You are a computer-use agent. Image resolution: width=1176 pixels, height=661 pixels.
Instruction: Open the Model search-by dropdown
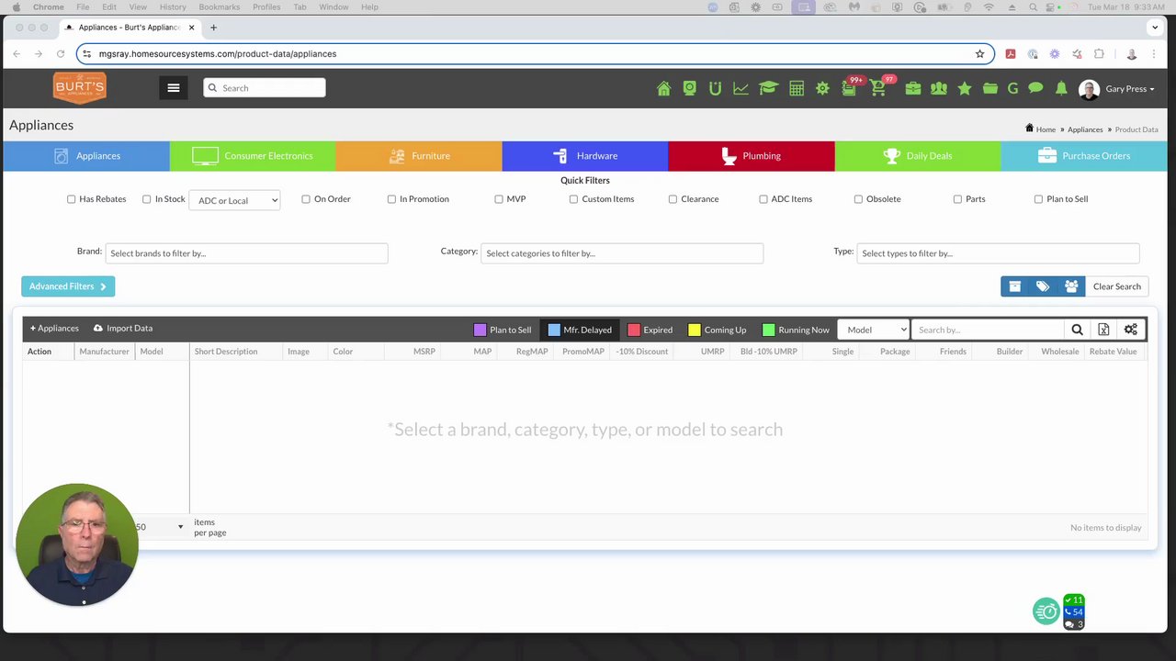tap(874, 330)
